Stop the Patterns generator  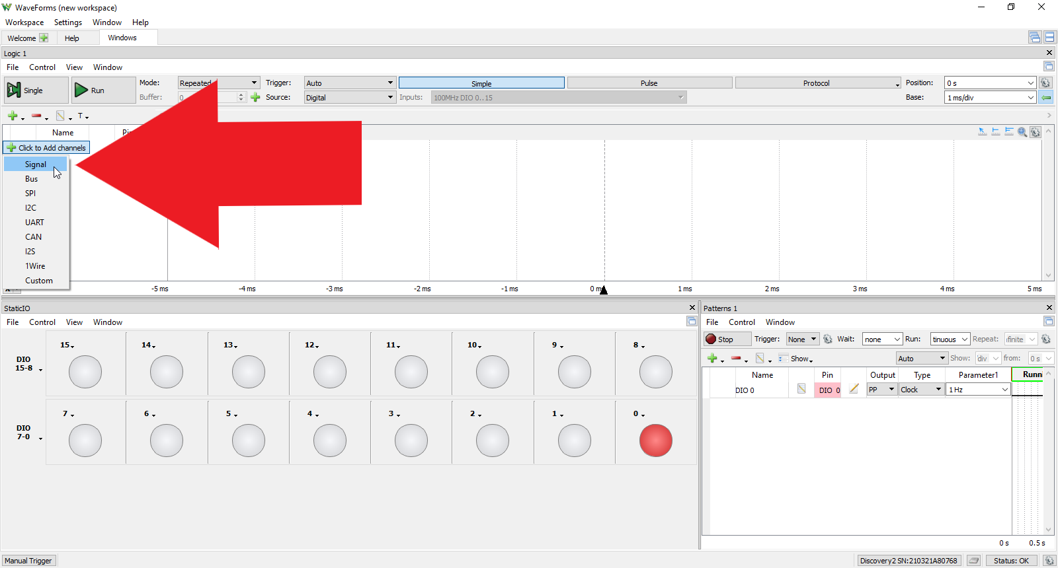pos(727,339)
